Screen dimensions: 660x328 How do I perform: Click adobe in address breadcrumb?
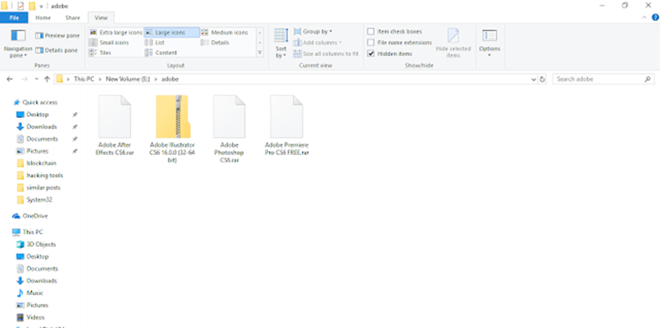pos(170,79)
